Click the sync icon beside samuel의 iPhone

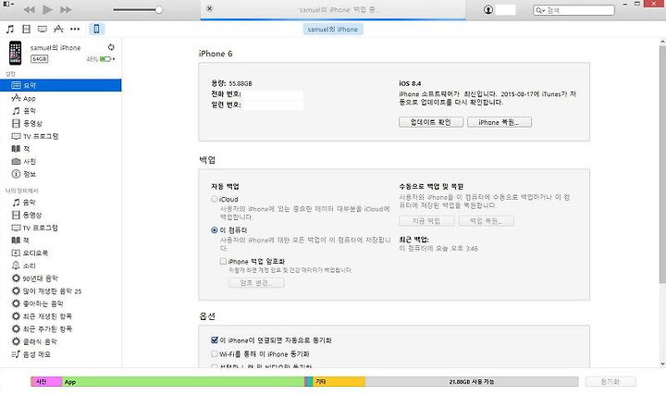(x=111, y=47)
